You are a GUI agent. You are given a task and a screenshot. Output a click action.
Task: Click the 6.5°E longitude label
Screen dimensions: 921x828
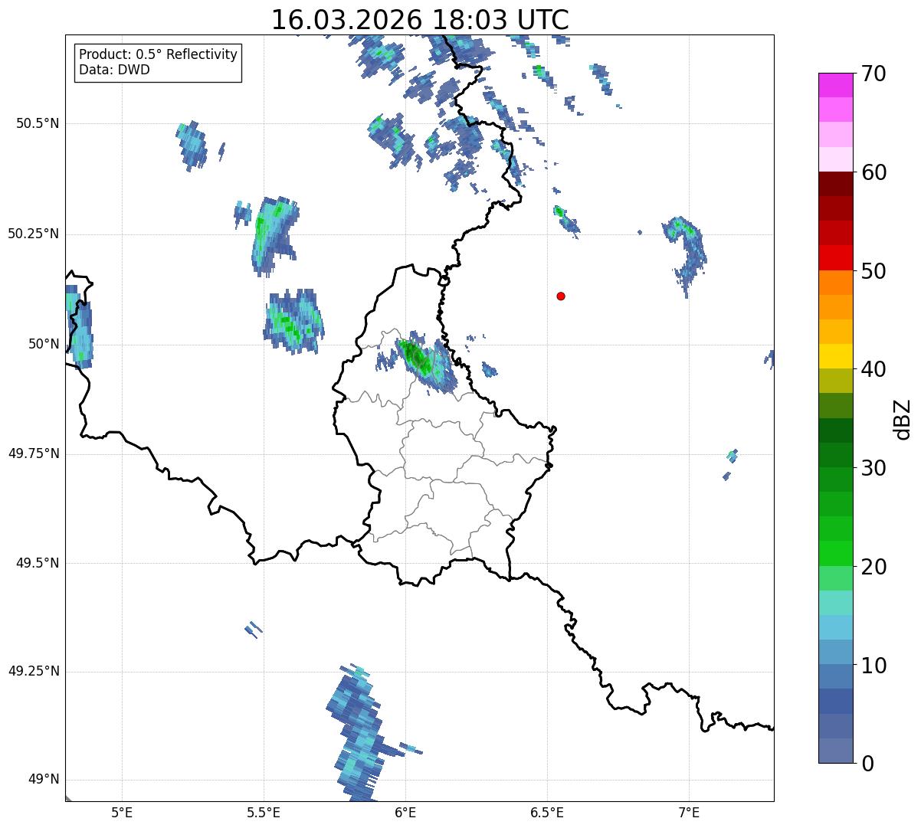(x=547, y=813)
